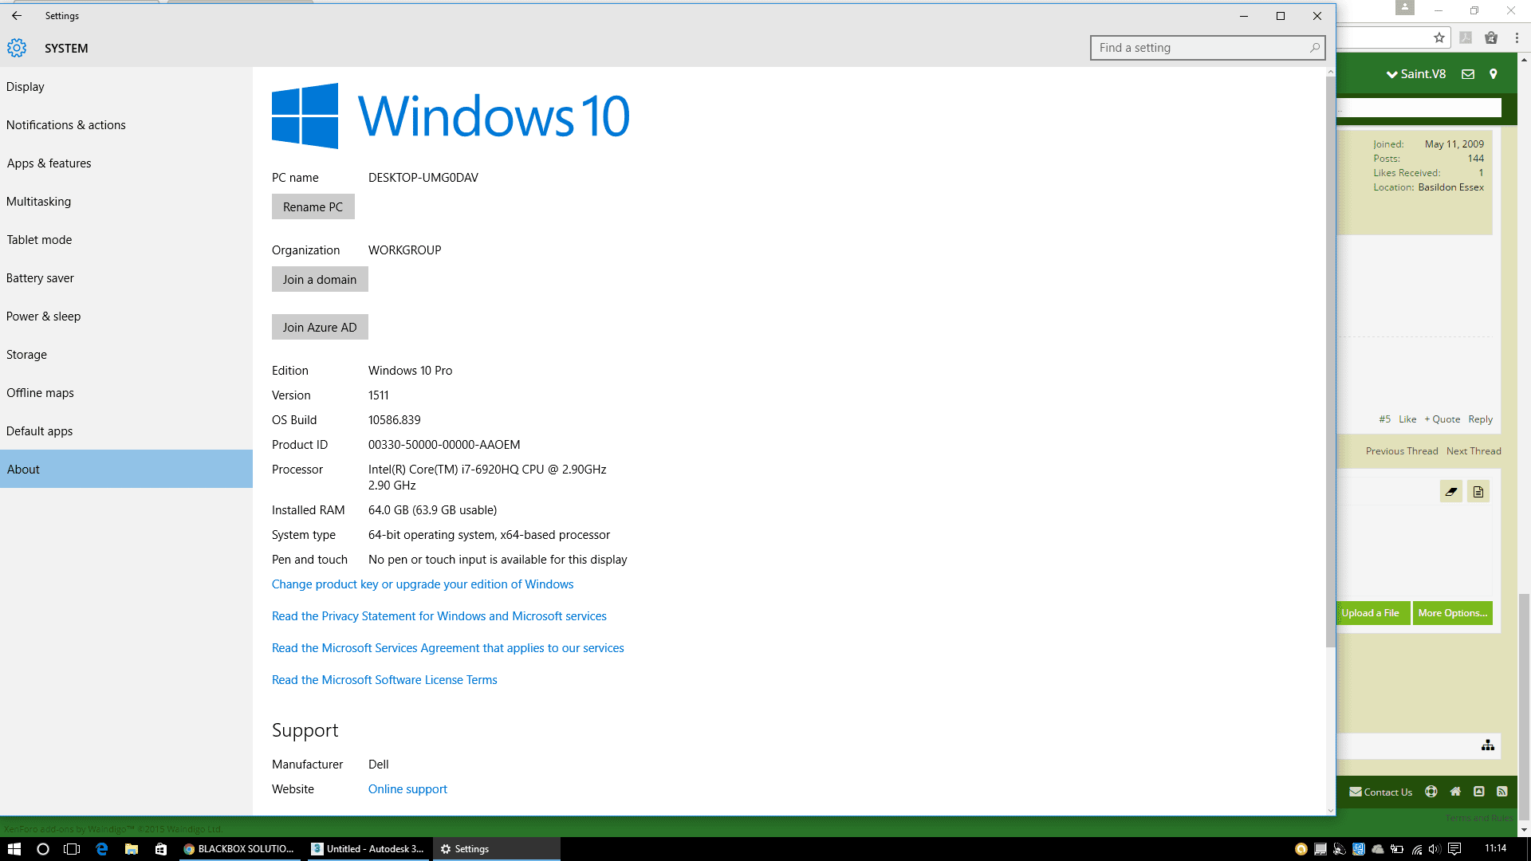
Task: Click Like on forum post #5
Action: [1407, 419]
